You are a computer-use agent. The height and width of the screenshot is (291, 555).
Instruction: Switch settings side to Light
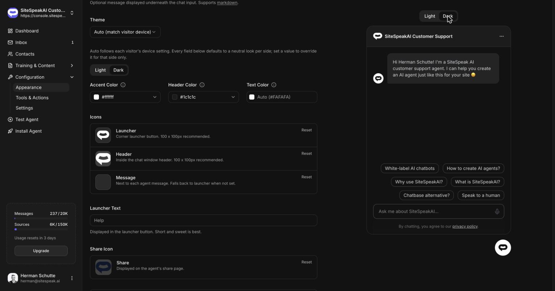click(100, 70)
